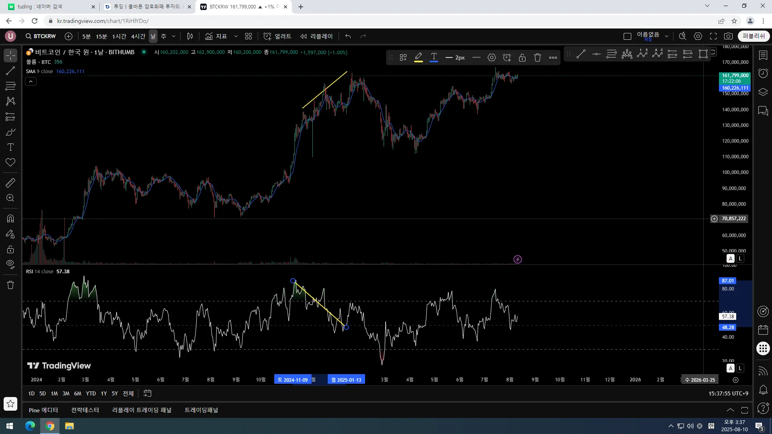The width and height of the screenshot is (772, 434).
Task: Toggle hide all drawings eye icon
Action: (x=10, y=264)
